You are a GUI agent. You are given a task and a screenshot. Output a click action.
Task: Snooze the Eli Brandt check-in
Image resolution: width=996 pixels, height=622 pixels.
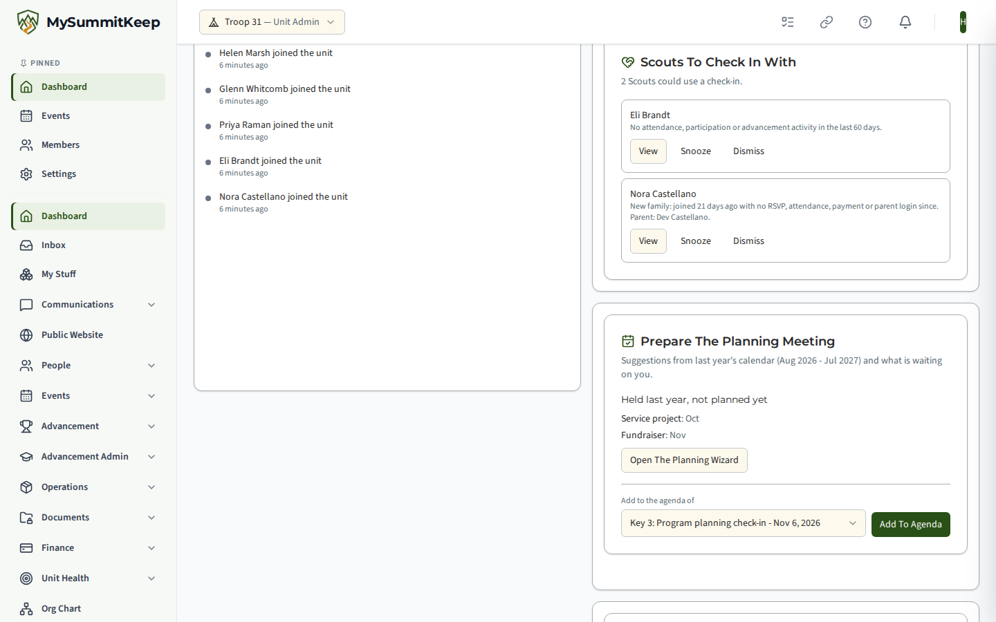(x=696, y=151)
